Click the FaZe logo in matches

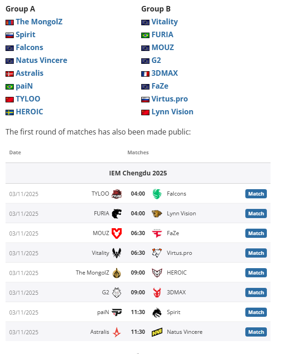tap(157, 233)
